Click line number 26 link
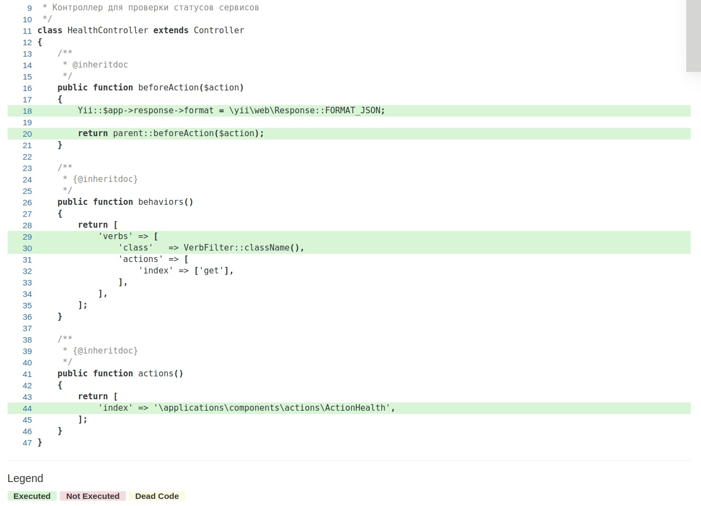The width and height of the screenshot is (701, 506). pyautogui.click(x=27, y=203)
